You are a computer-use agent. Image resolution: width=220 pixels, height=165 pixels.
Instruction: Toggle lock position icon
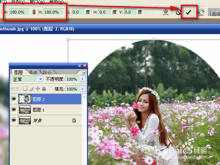pos(38,89)
